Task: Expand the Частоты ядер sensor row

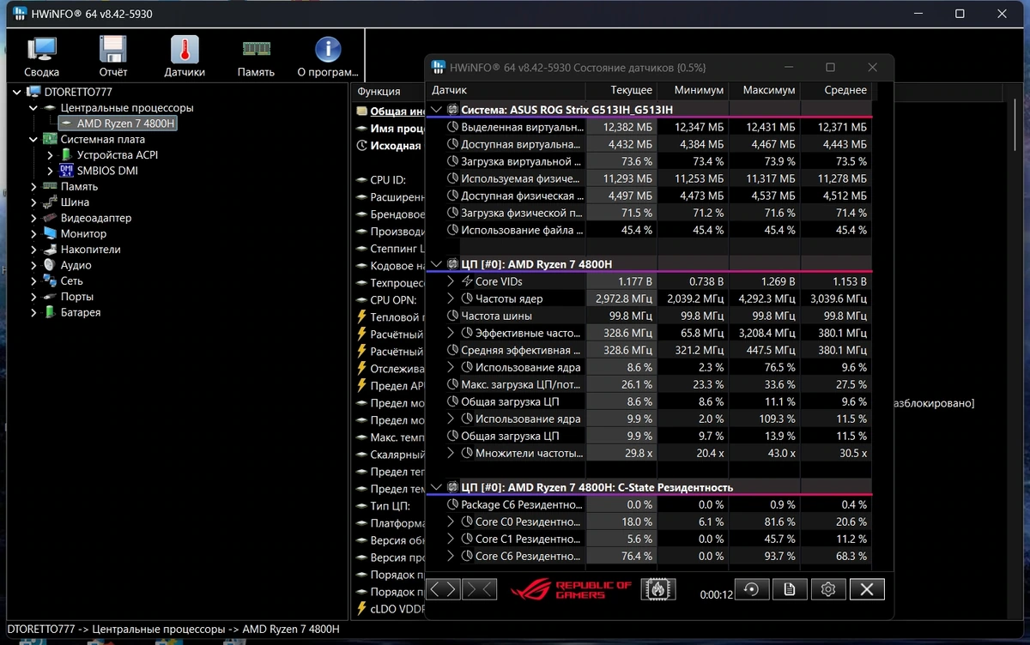Action: pyautogui.click(x=451, y=298)
